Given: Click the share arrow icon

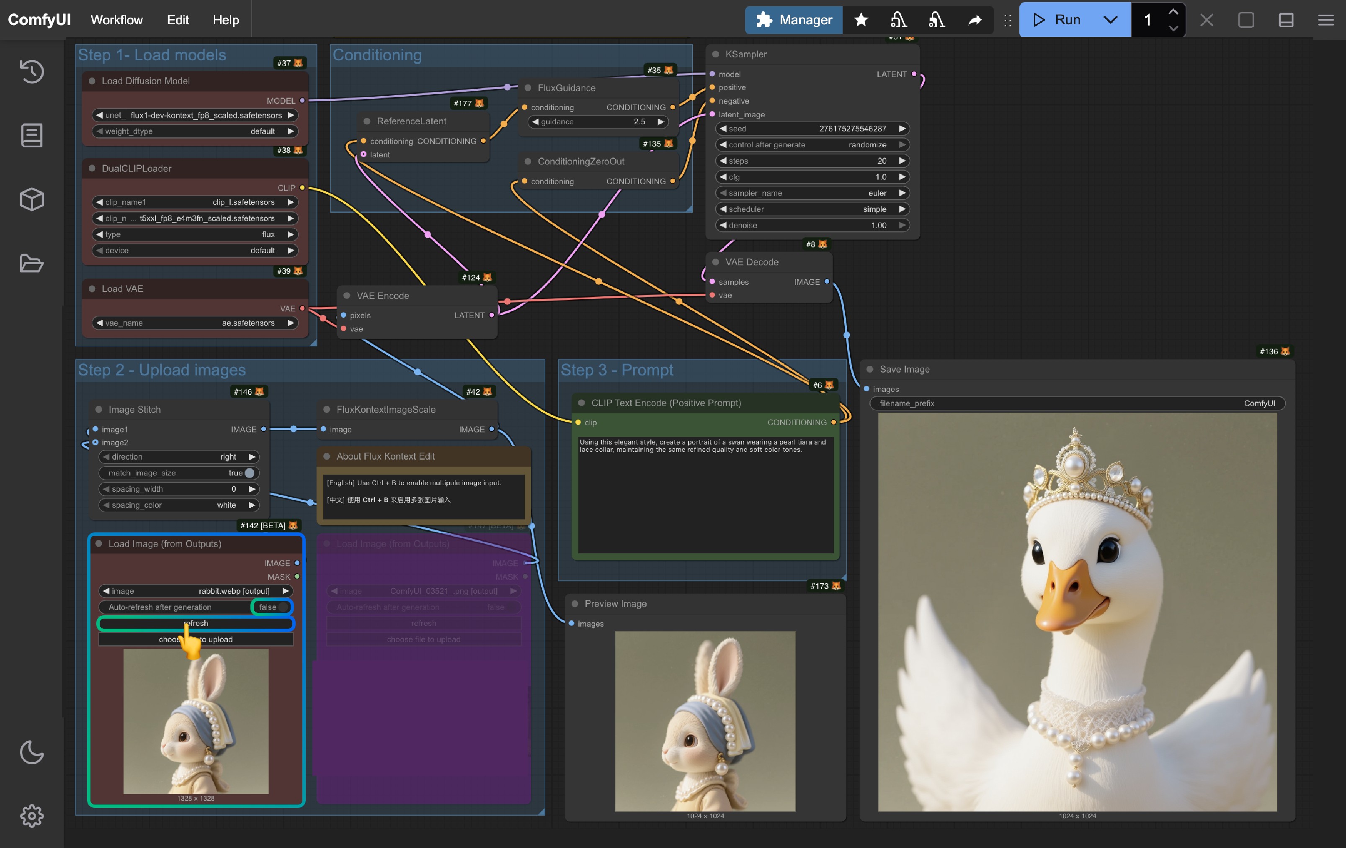Looking at the screenshot, I should (975, 20).
